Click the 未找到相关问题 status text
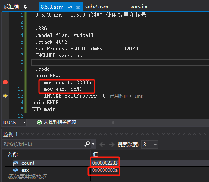Viewport: 209px width, 182px height. click(60, 122)
